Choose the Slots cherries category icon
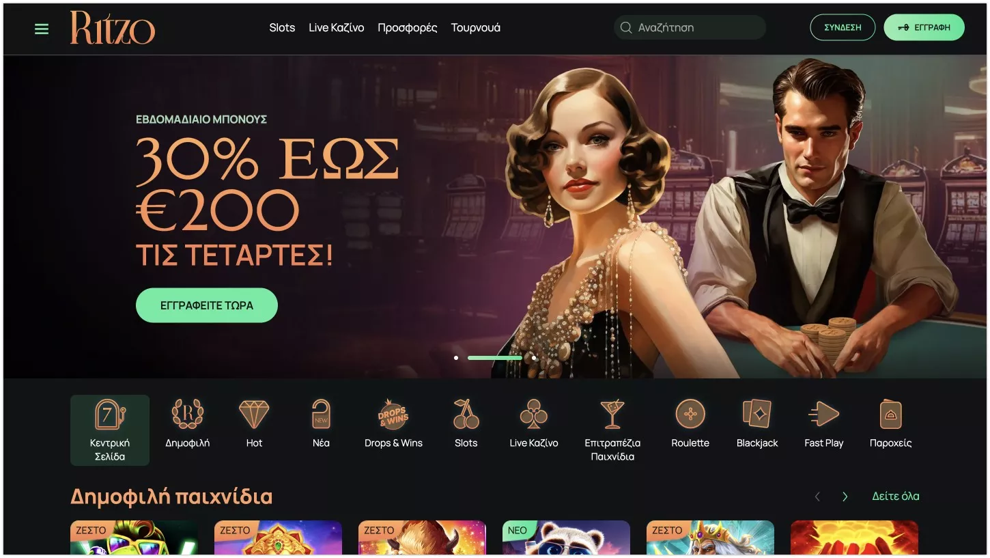The width and height of the screenshot is (990, 558). [466, 414]
